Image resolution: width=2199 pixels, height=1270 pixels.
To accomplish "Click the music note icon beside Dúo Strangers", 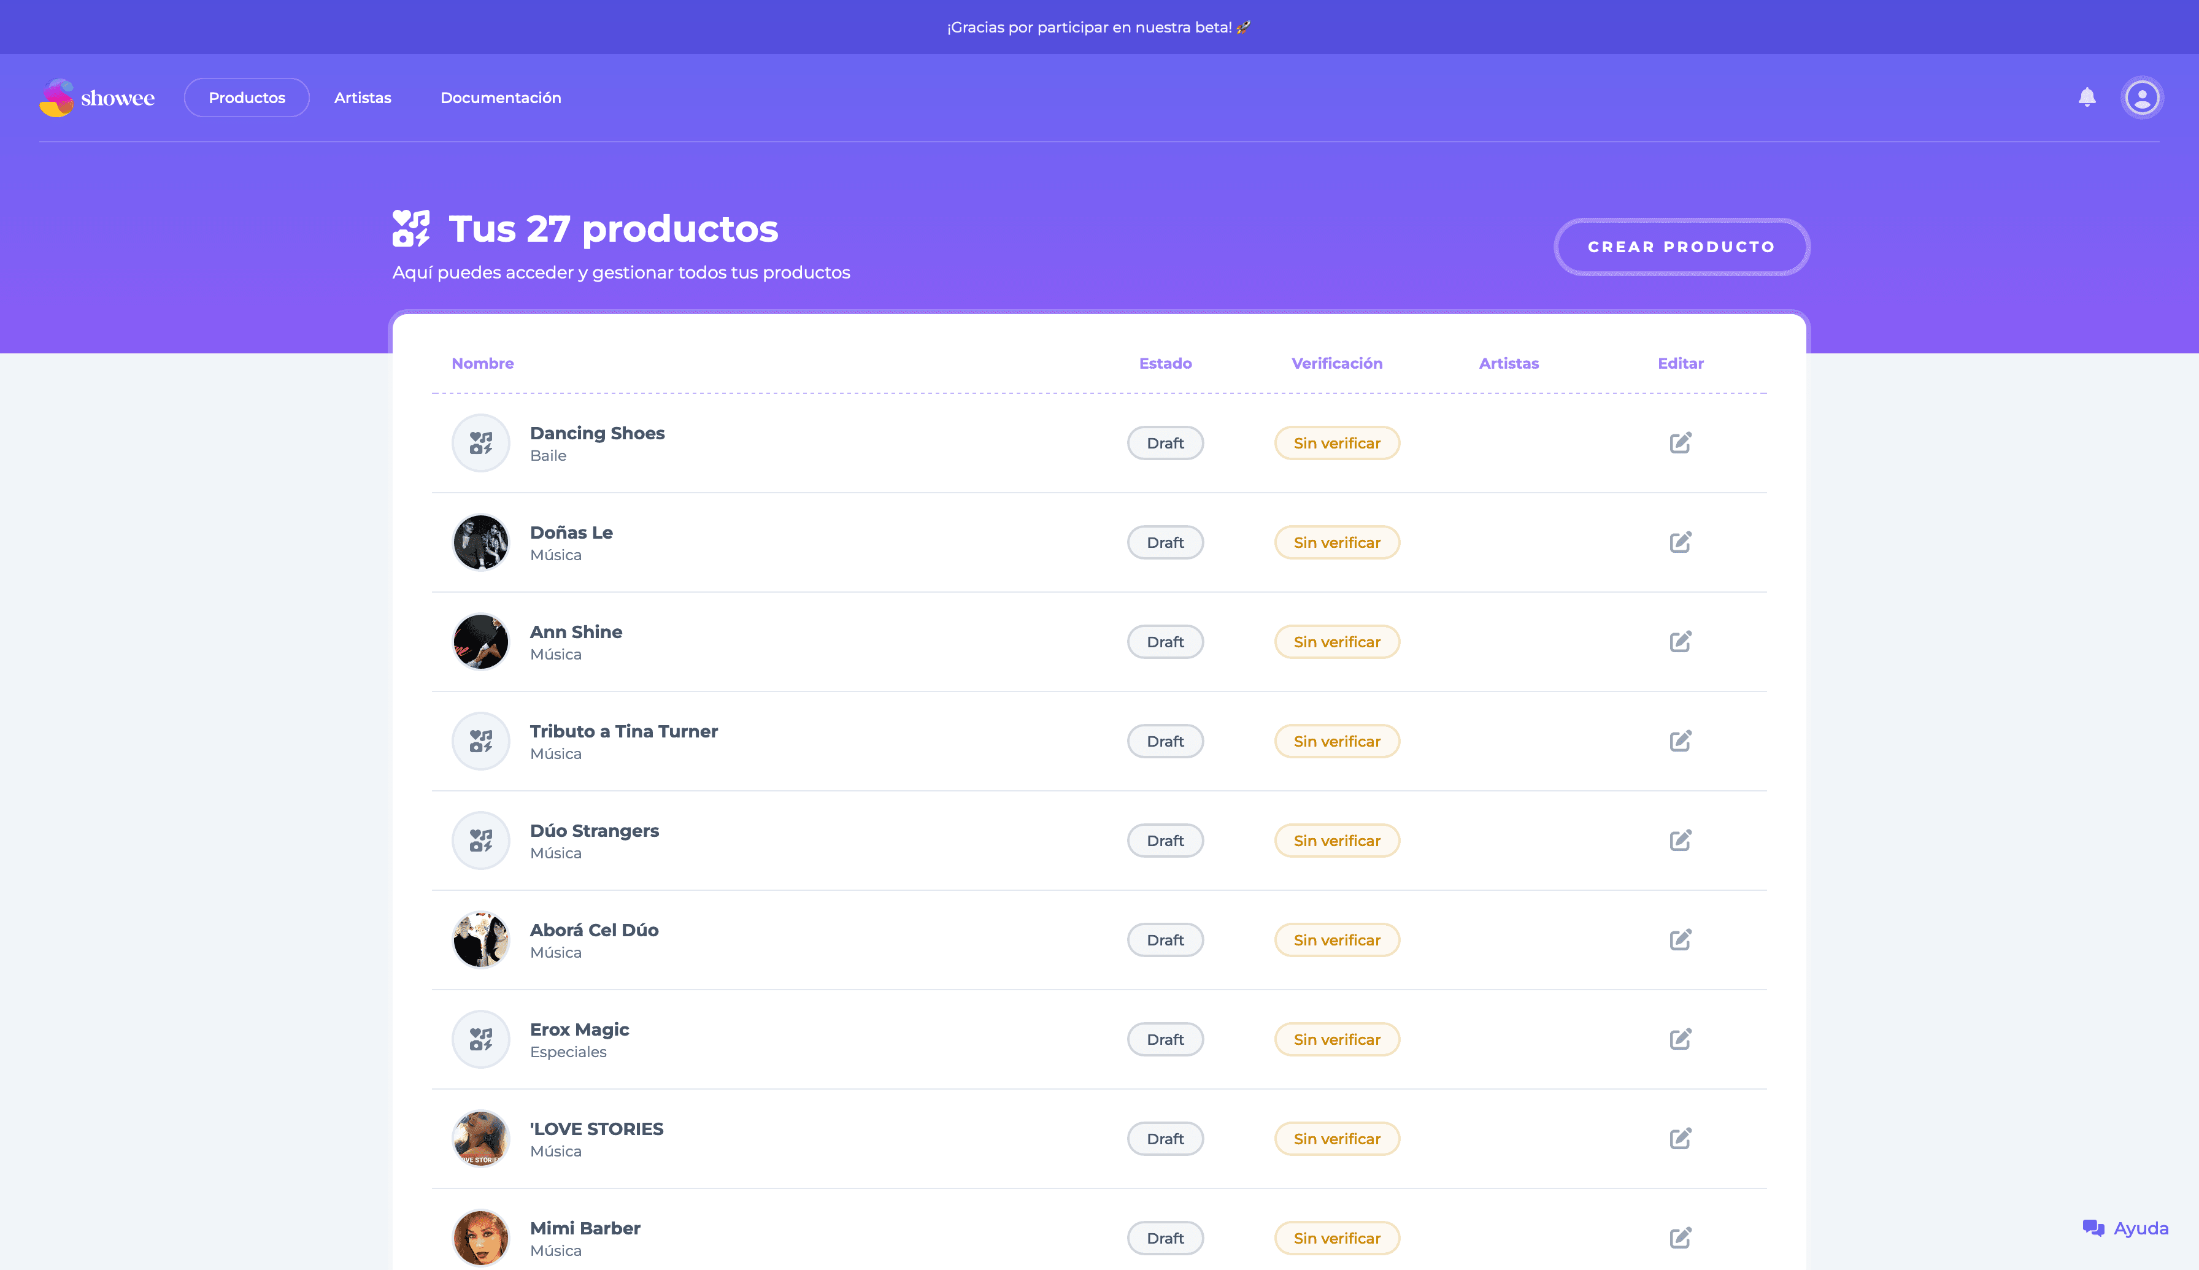I will (x=480, y=840).
